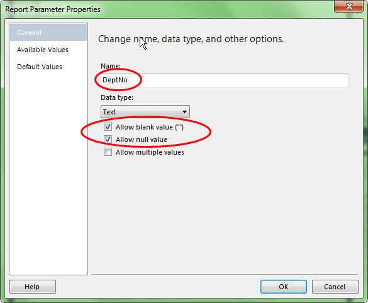Viewport: 368px width, 303px height.
Task: Dismiss the dialog with Cancel button
Action: [335, 287]
